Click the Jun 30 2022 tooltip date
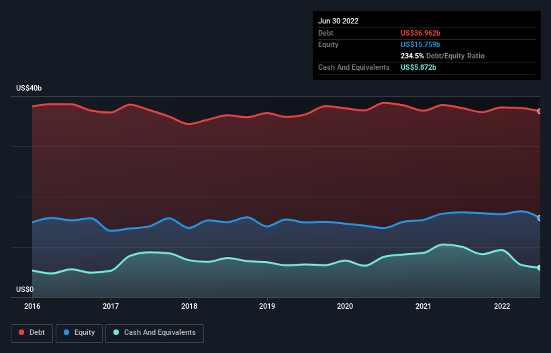The height and width of the screenshot is (353, 551). point(338,21)
